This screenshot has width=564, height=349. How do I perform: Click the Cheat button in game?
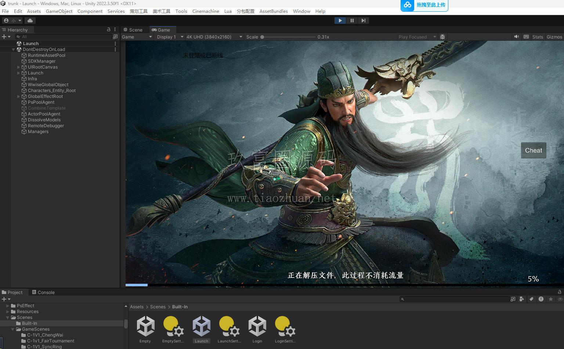point(534,150)
